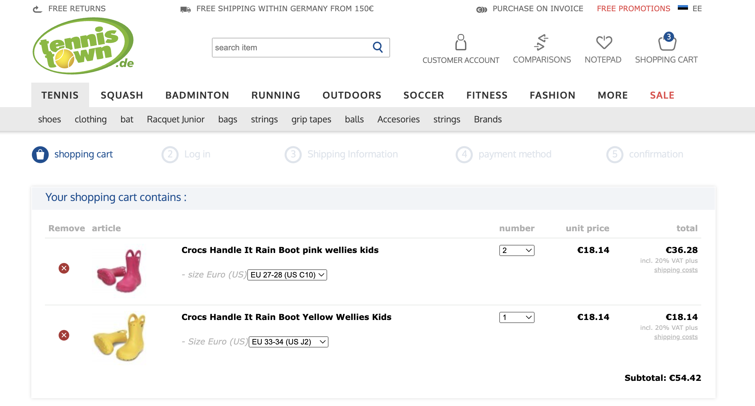
Task: Click the Subtotal: €54.42 text
Action: coord(663,378)
